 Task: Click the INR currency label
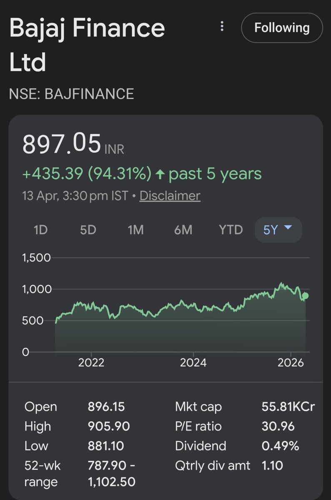tap(114, 149)
